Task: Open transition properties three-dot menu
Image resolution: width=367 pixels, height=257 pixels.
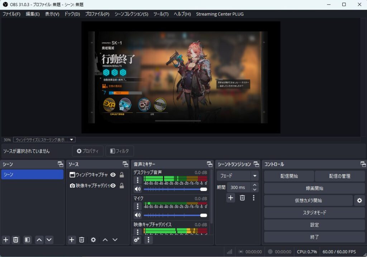Action: coord(253,198)
